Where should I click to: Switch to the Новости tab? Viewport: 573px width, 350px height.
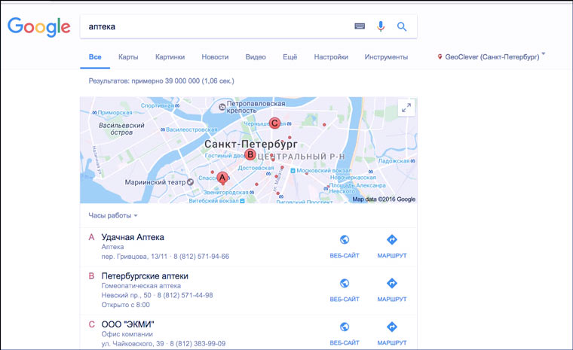(215, 57)
